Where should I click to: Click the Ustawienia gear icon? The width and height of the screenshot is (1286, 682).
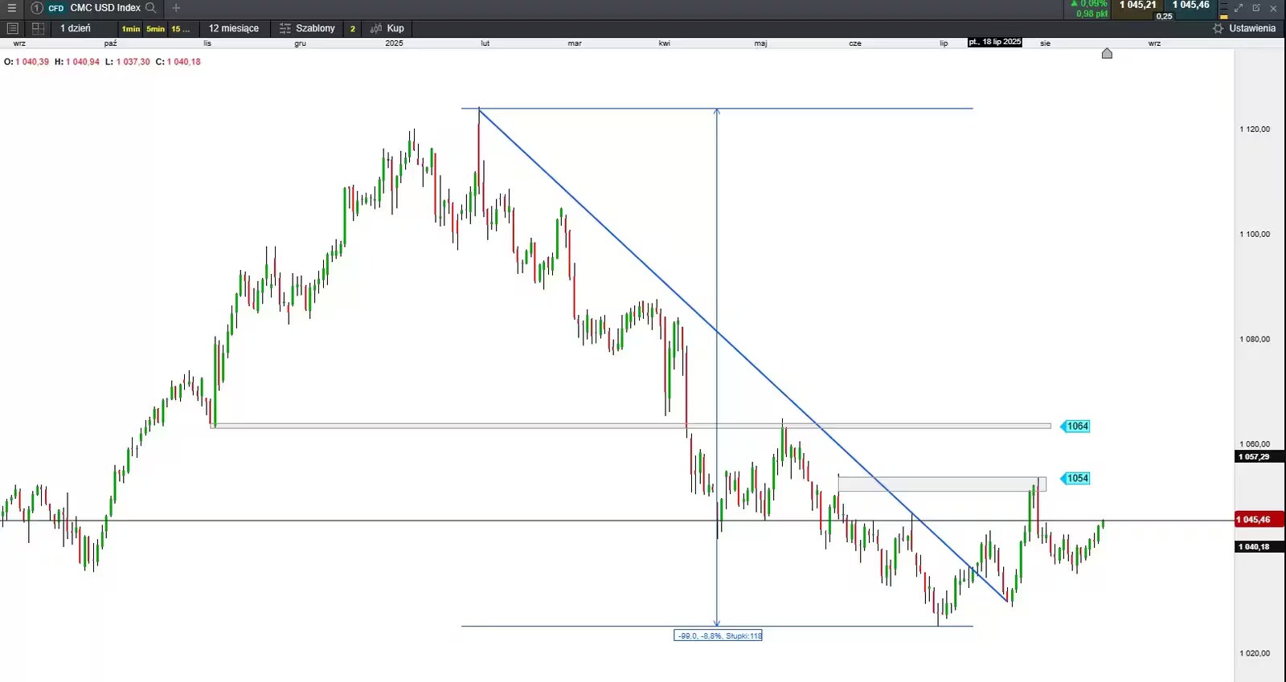1218,28
